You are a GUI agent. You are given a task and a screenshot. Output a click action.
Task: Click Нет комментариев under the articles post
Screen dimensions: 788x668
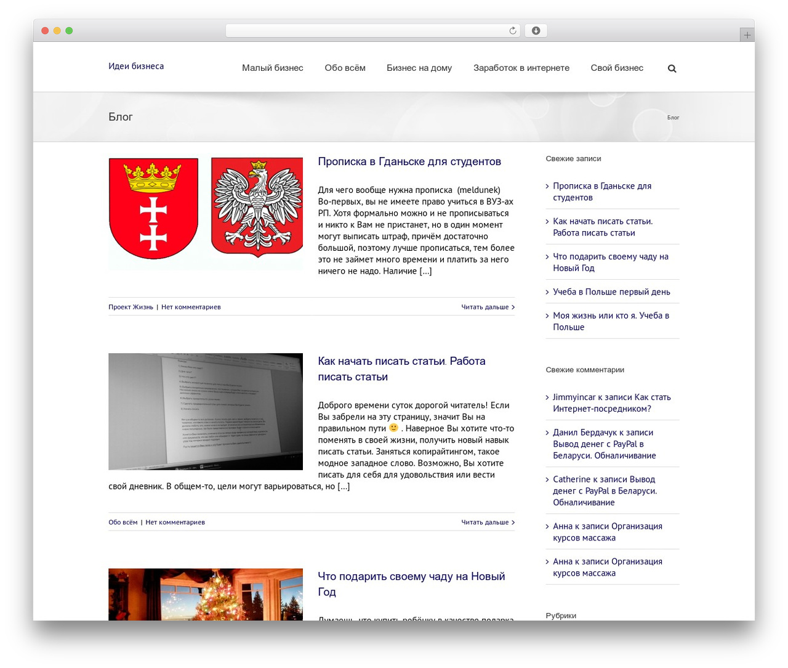point(175,522)
